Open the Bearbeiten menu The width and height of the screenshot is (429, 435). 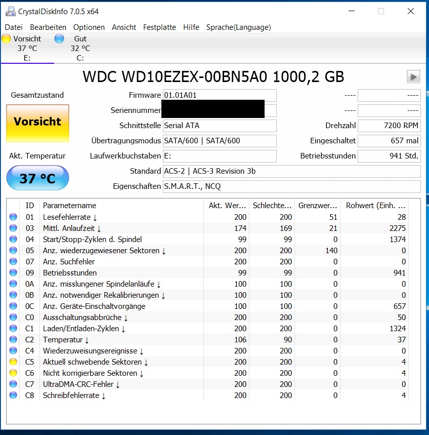coord(48,27)
